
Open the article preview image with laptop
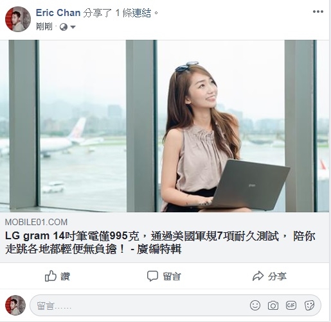165,126
